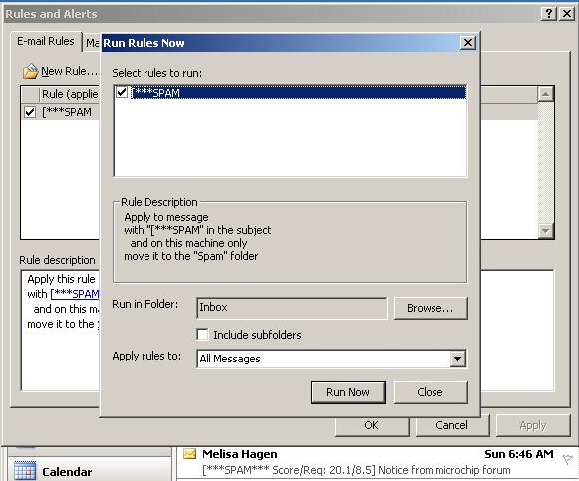The height and width of the screenshot is (481, 579).
Task: Open the Calendar icon in navigation pane
Action: [25, 471]
